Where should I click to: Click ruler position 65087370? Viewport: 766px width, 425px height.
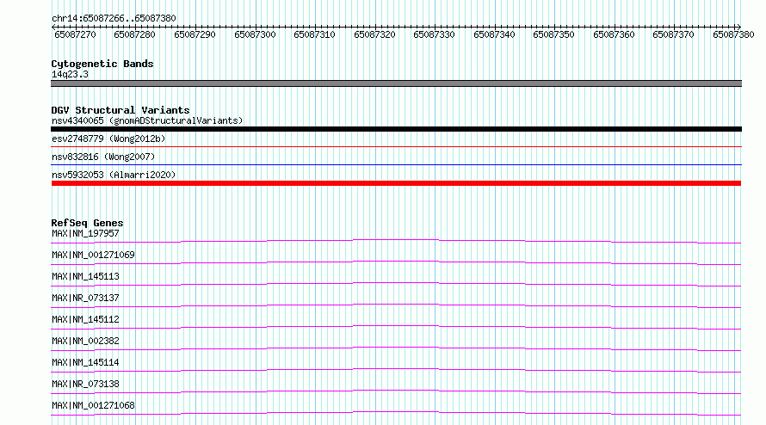(x=673, y=34)
